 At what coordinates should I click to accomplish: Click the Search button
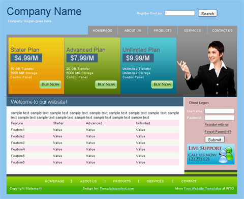(207, 13)
